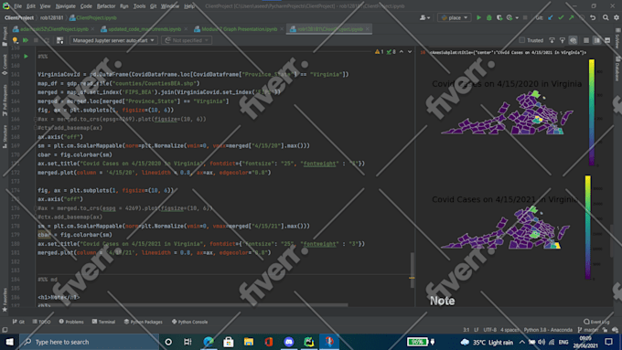Image resolution: width=622 pixels, height=350 pixels.
Task: Open the Git tool window
Action: coord(18,322)
